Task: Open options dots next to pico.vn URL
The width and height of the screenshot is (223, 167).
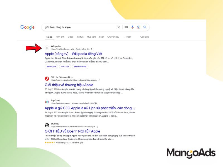Action: pos(99,80)
